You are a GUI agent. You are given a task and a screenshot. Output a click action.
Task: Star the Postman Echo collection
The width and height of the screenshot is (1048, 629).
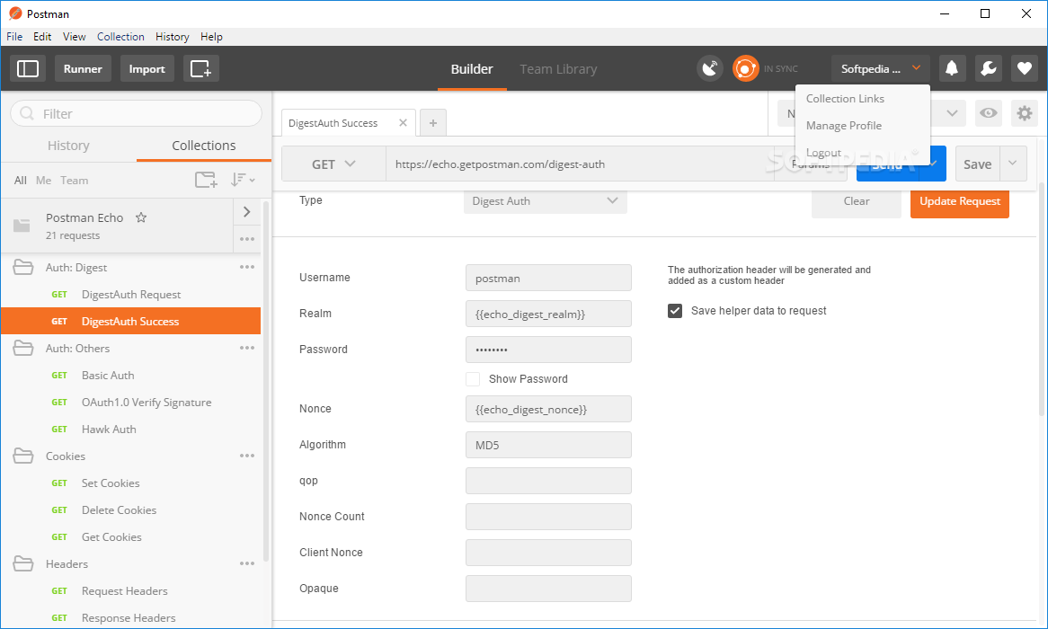coord(141,217)
